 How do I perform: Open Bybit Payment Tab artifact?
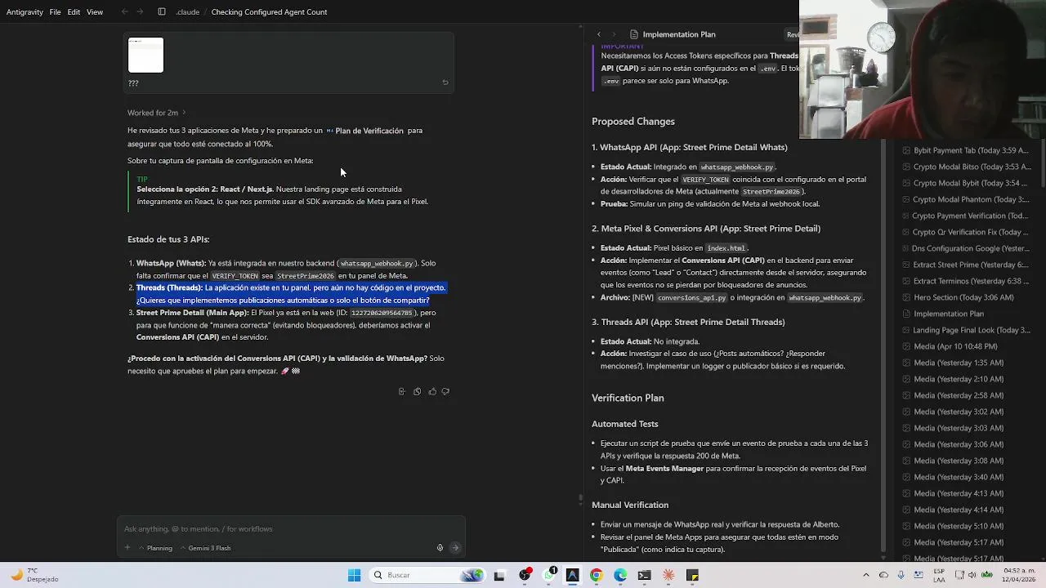coord(965,150)
